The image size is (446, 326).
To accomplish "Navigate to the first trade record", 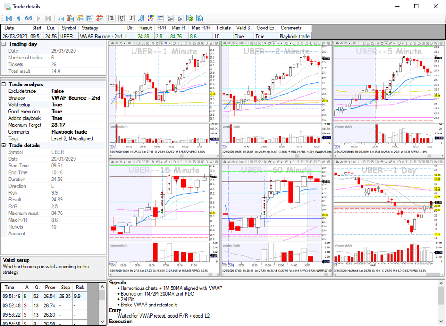I will coord(8,18).
